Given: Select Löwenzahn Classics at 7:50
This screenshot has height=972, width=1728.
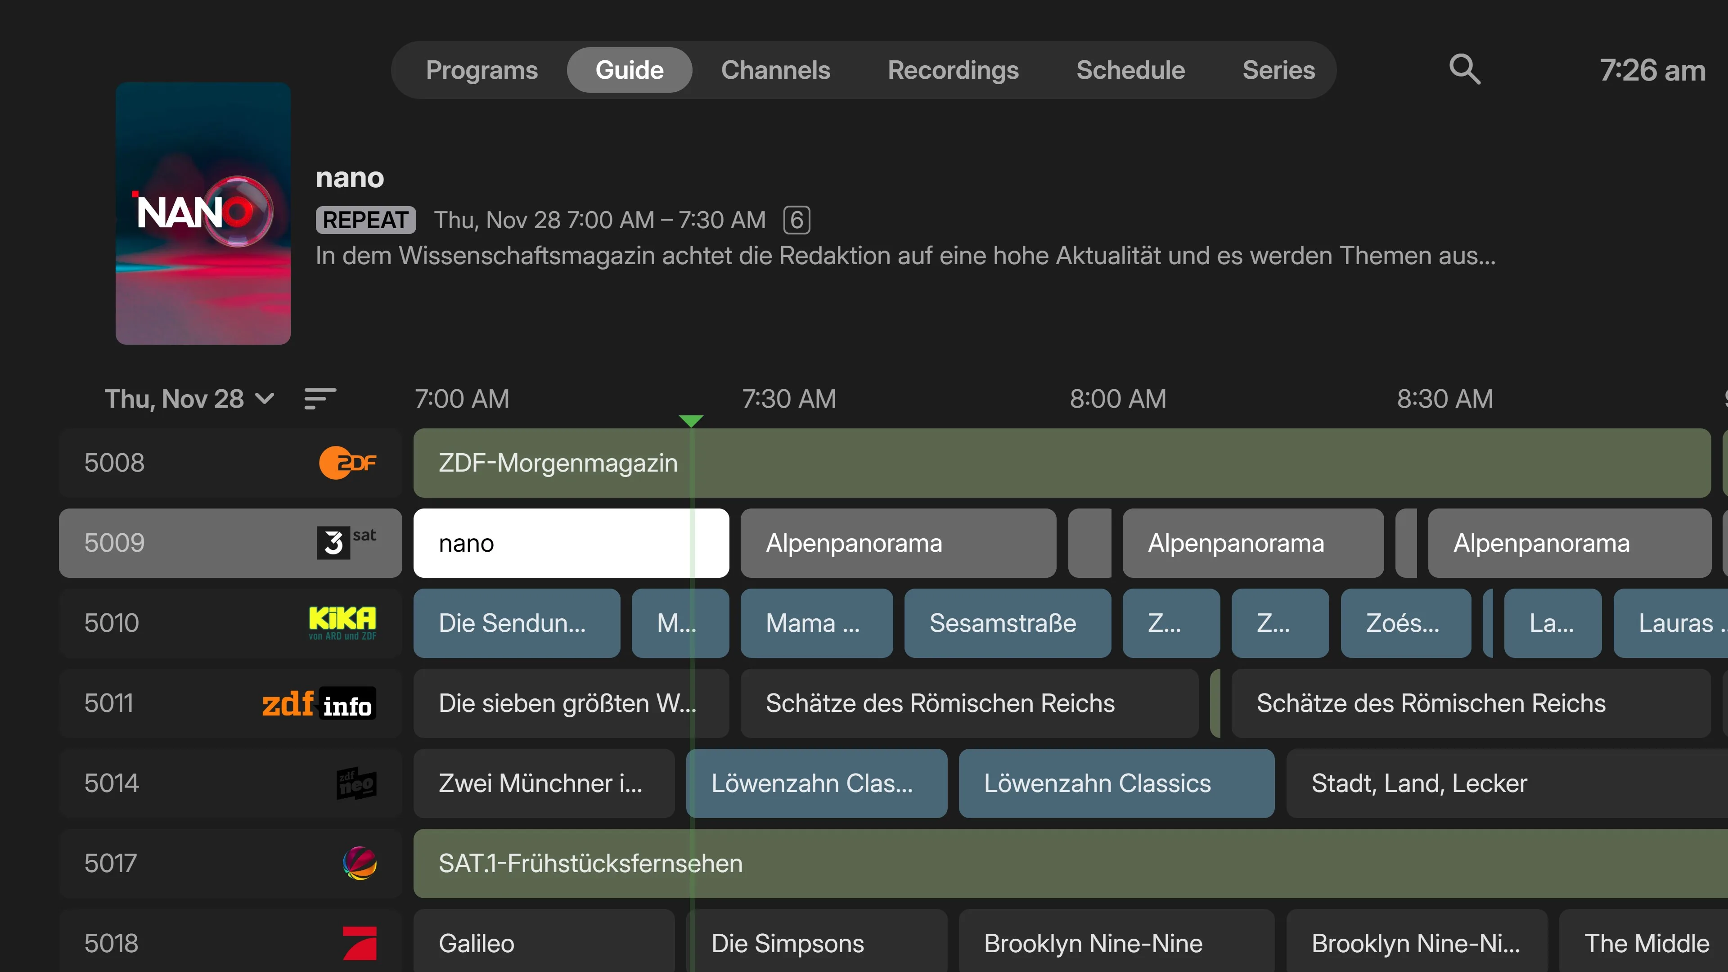Looking at the screenshot, I should pyautogui.click(x=1116, y=783).
